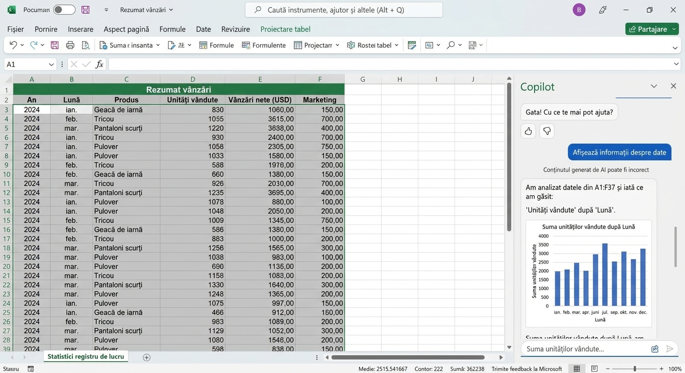Open the Aspect pagină tab

[126, 29]
